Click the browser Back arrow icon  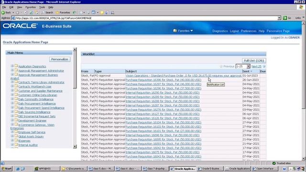click(3, 12)
